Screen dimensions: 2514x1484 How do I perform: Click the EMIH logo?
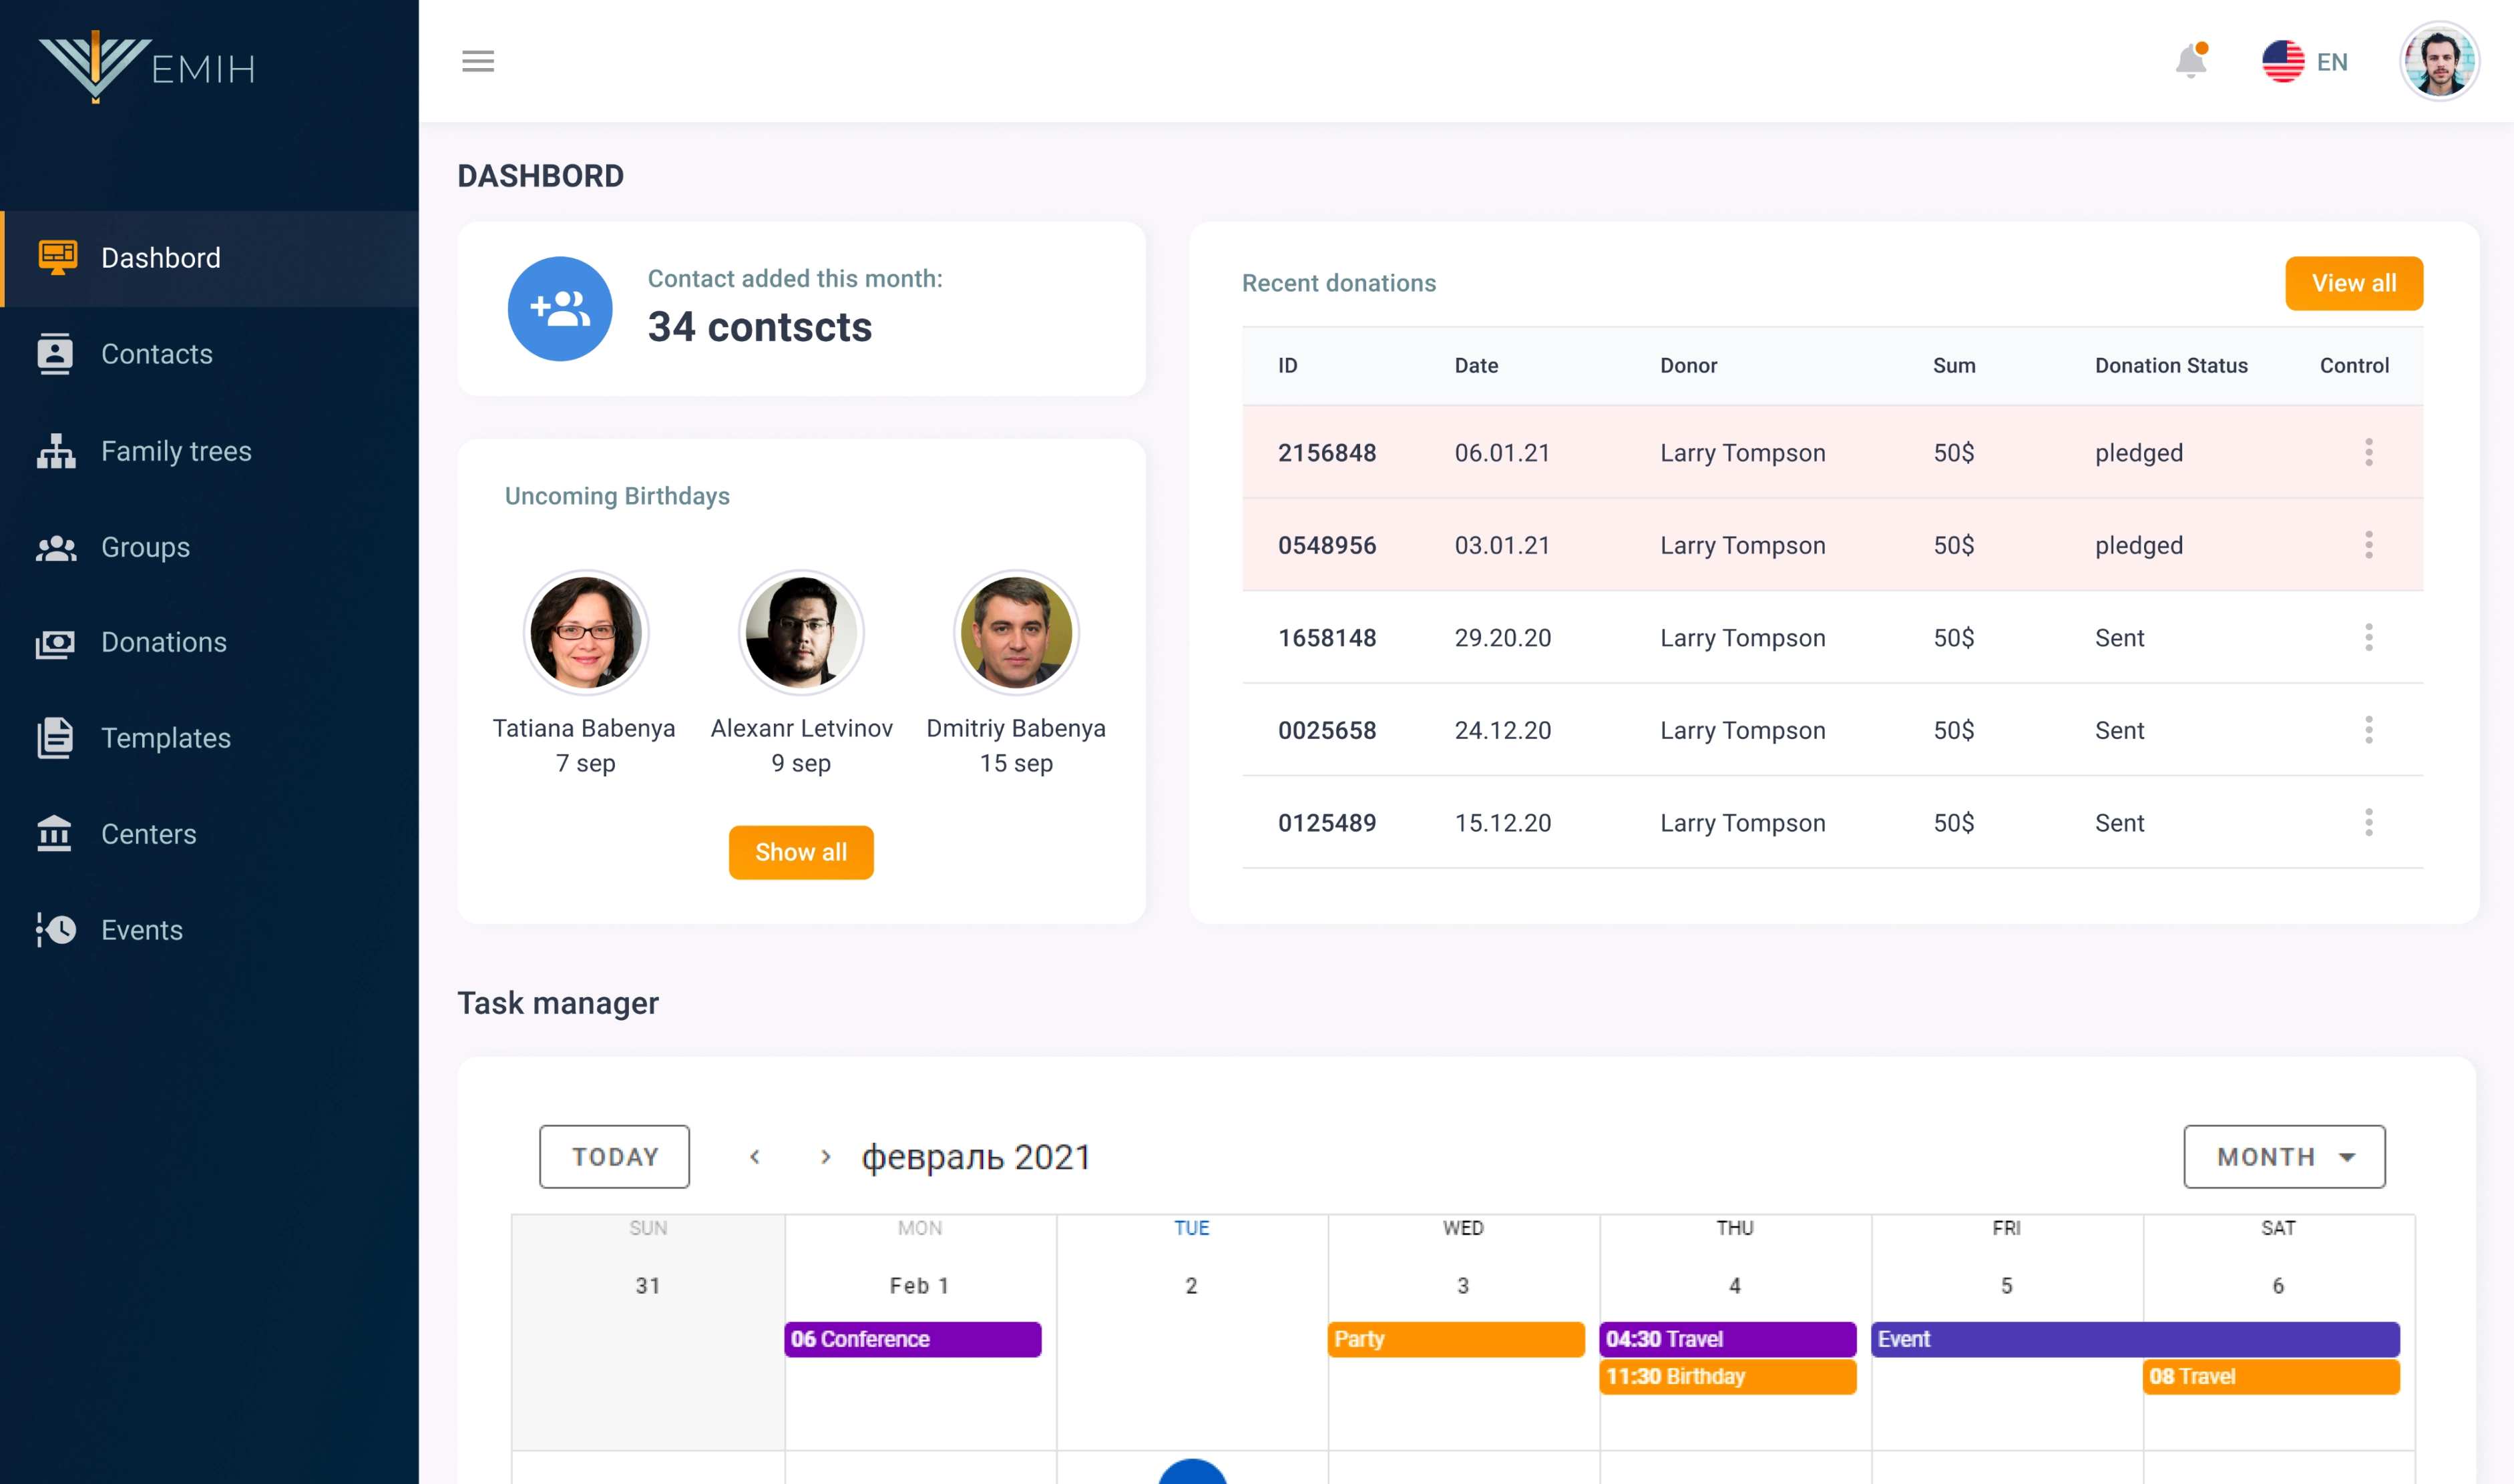pyautogui.click(x=147, y=66)
